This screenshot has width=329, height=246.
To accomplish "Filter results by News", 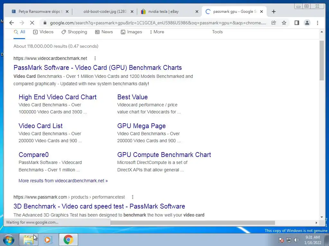I will coord(104,32).
